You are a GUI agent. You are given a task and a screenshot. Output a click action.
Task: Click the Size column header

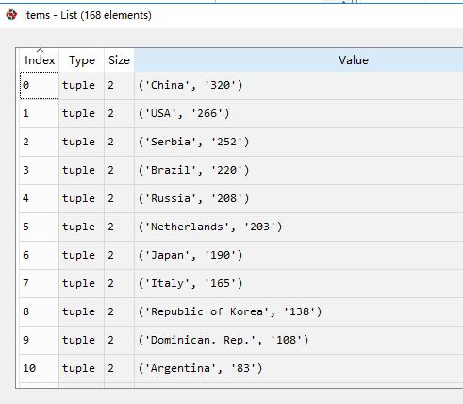click(119, 60)
